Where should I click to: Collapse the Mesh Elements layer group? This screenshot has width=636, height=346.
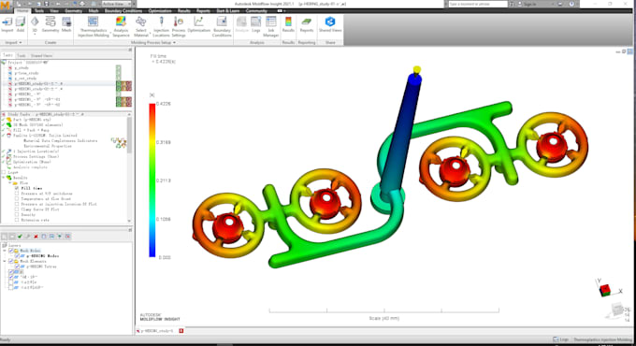[5, 261]
